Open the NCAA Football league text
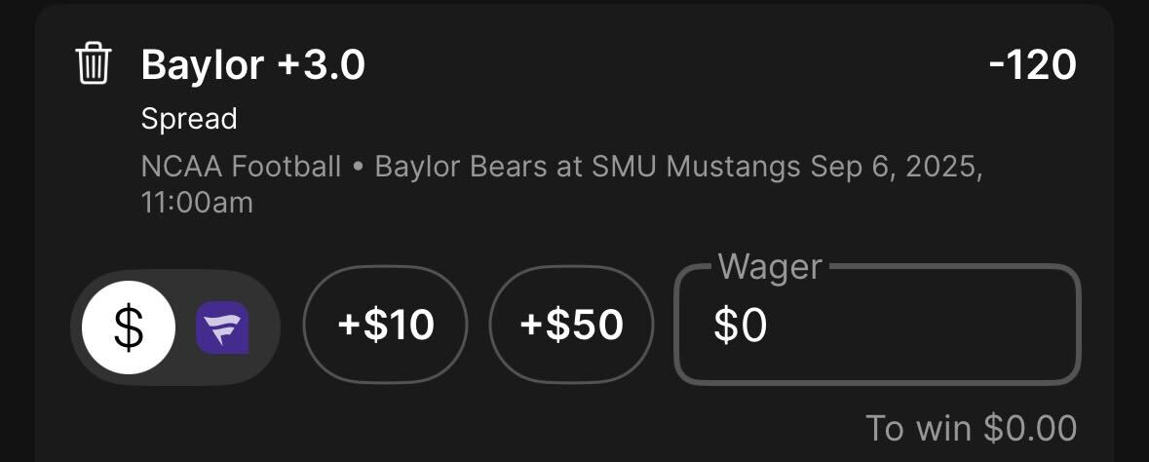The width and height of the screenshot is (1149, 462). tap(241, 168)
